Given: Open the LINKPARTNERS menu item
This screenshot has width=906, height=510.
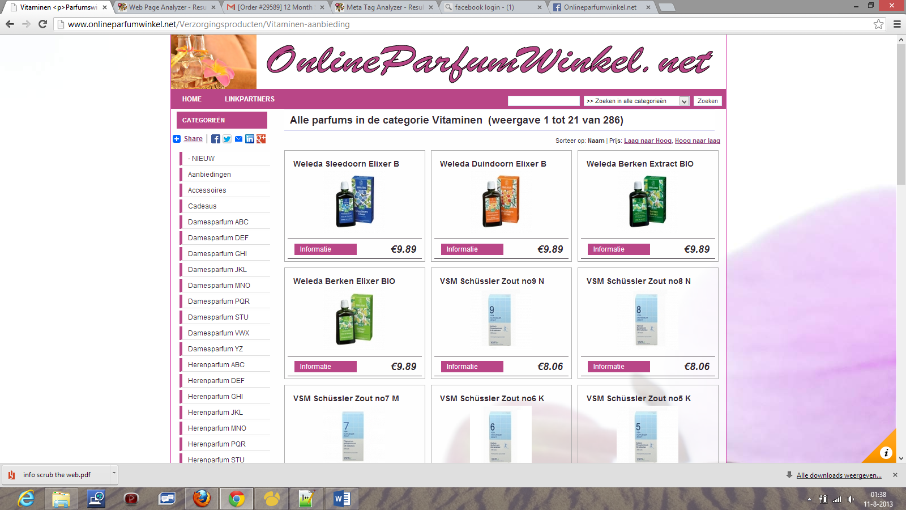Looking at the screenshot, I should 250,99.
